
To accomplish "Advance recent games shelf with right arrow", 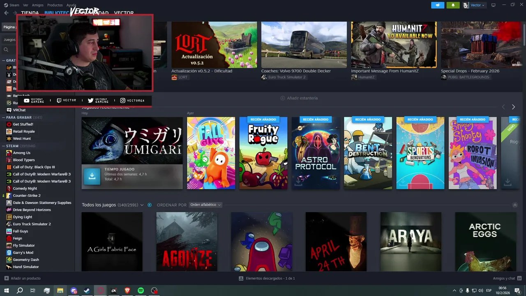I will 513,107.
